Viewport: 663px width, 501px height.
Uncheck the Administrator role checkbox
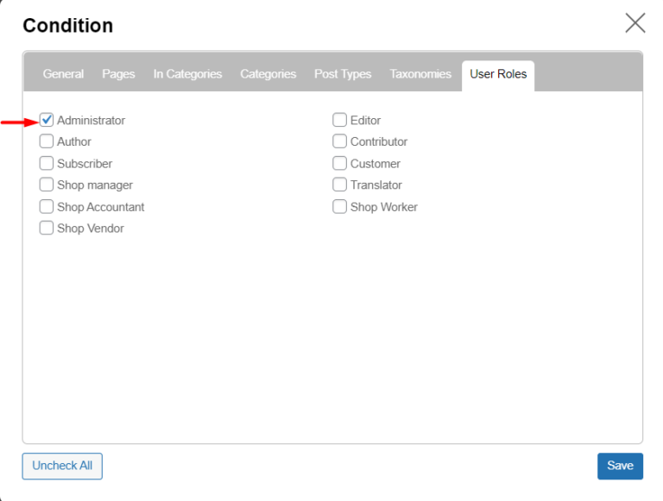pos(47,120)
